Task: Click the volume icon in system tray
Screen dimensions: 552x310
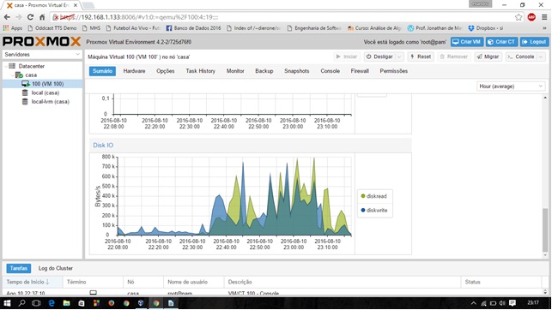Action: [x=502, y=303]
